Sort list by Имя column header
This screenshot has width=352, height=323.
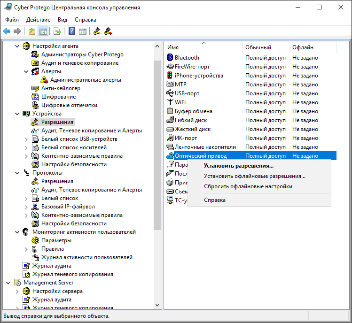pos(204,47)
